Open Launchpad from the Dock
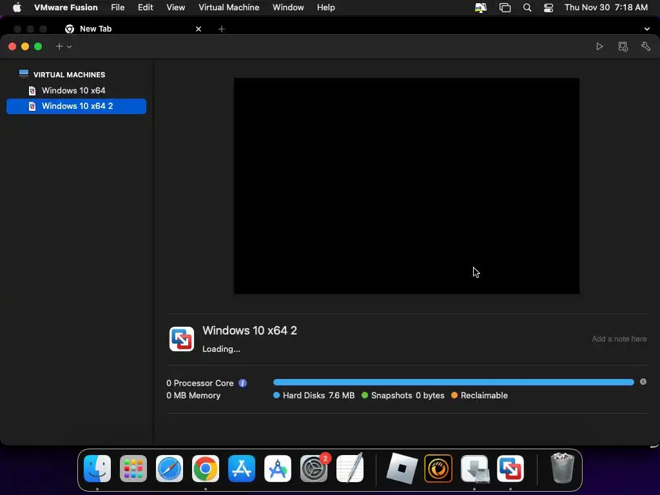The width and height of the screenshot is (660, 495). pos(133,469)
